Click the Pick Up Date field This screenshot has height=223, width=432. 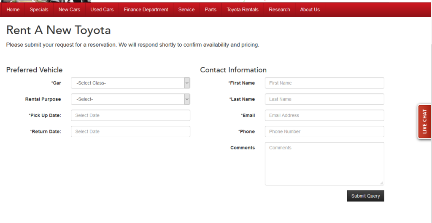[x=131, y=115]
